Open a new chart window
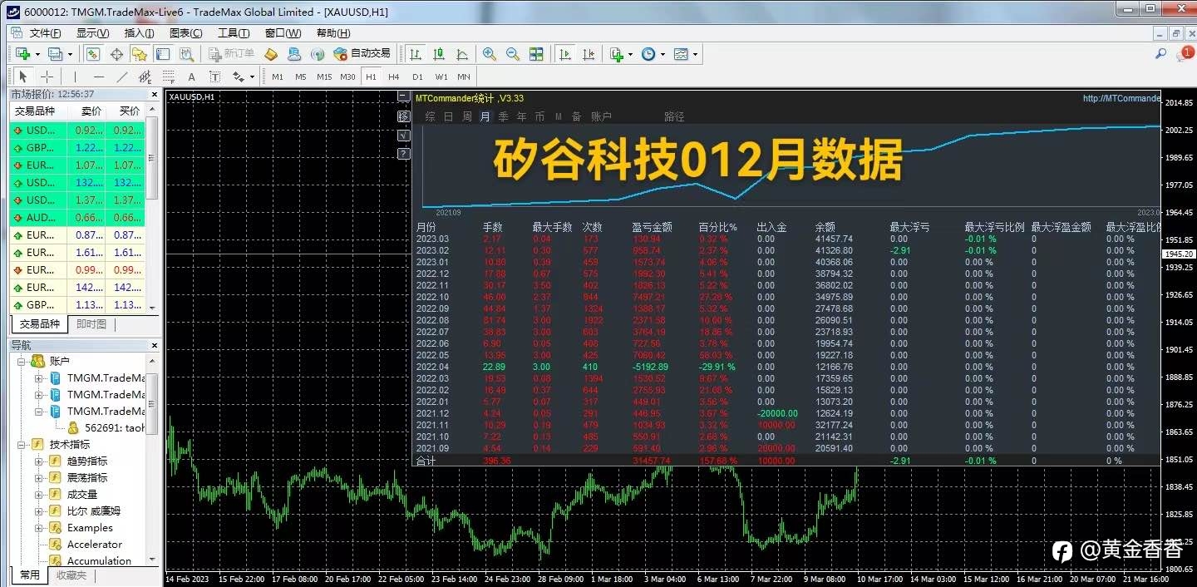This screenshot has height=587, width=1197. point(22,54)
